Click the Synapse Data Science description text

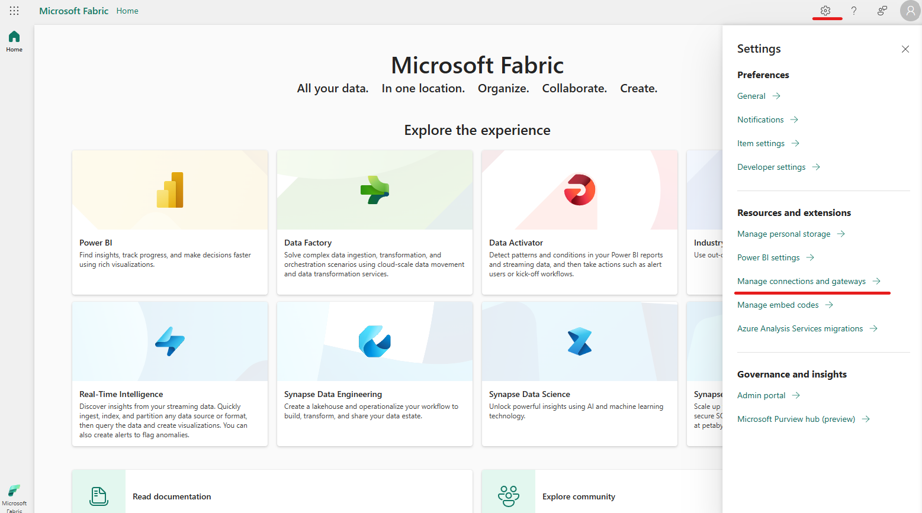pyautogui.click(x=576, y=411)
